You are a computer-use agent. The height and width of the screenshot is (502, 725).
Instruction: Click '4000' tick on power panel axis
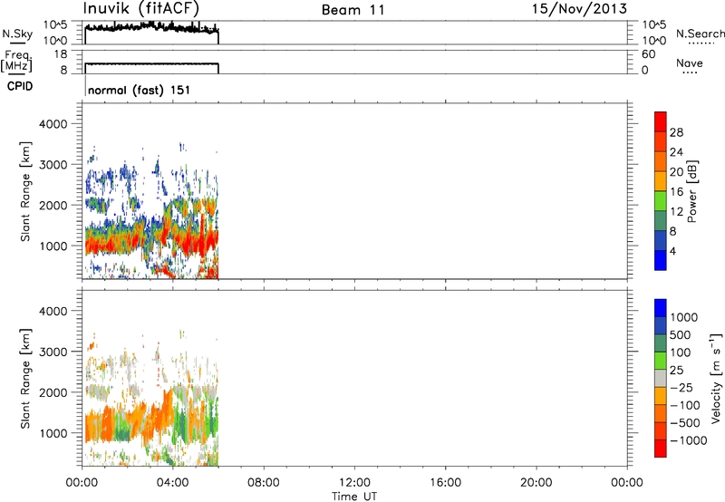click(x=53, y=124)
